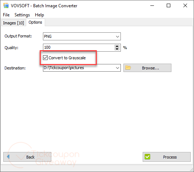Click the VOVSOFT app icon in title bar
This screenshot has height=172, width=194.
tap(6, 5)
